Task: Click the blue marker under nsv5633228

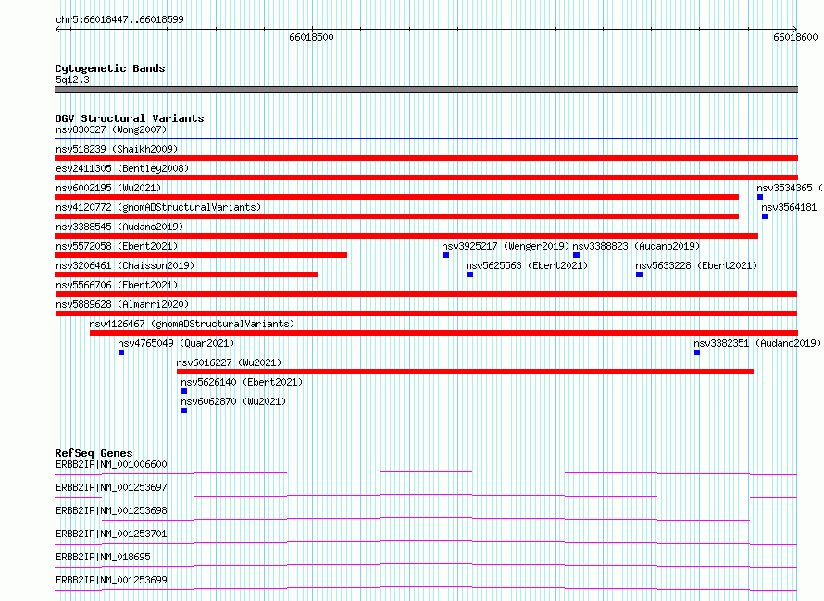Action: coord(639,275)
